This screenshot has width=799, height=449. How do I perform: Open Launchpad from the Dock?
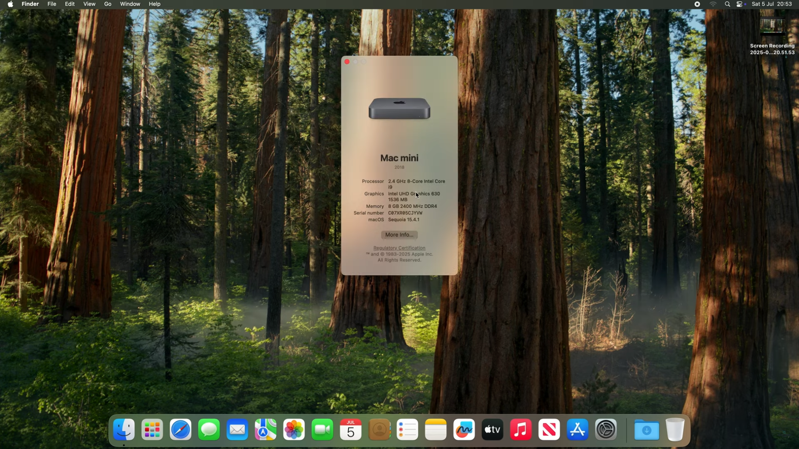[x=152, y=430]
